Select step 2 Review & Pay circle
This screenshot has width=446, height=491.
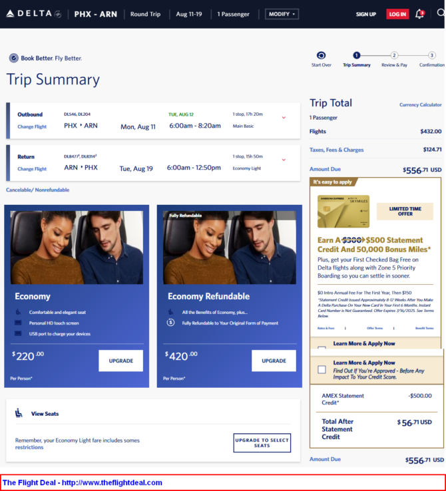click(394, 55)
